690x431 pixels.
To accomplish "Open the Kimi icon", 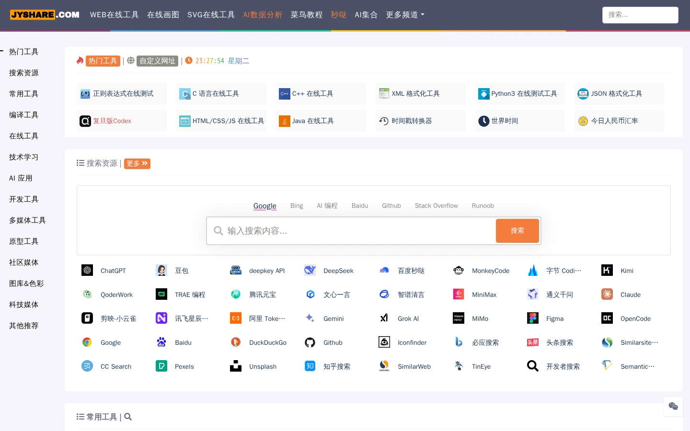I will pyautogui.click(x=607, y=271).
